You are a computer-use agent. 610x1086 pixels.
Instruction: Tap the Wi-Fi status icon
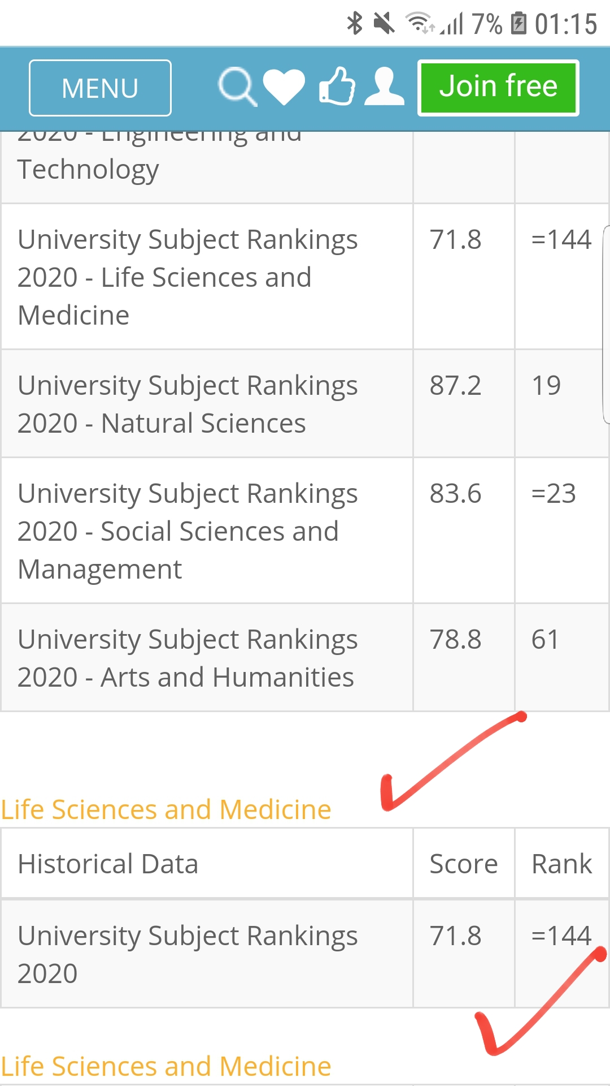[x=419, y=23]
